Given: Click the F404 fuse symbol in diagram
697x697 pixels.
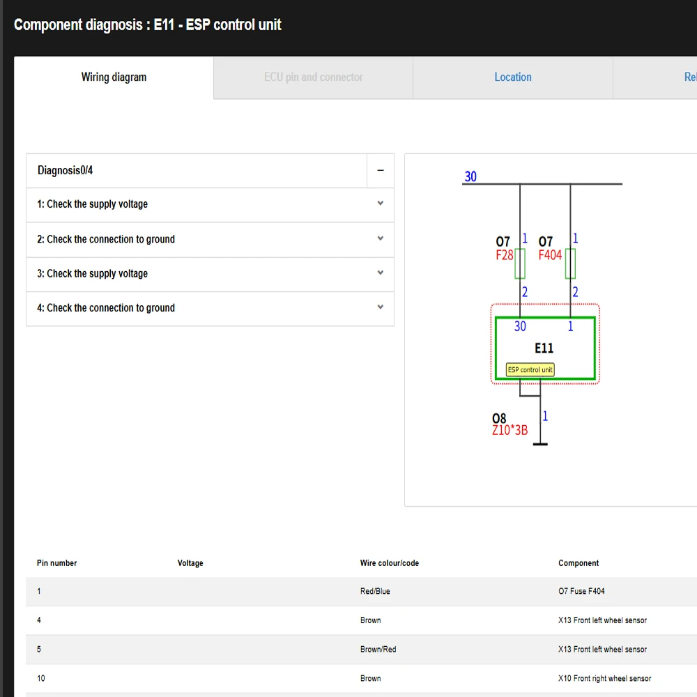Looking at the screenshot, I should pos(570,263).
